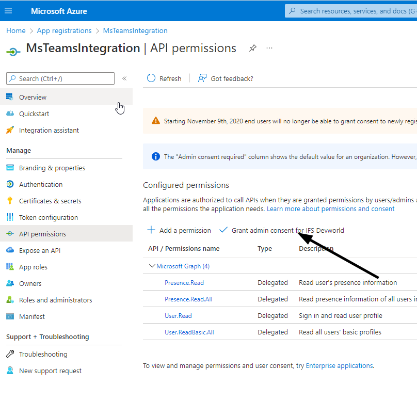
Task: Click the sidebar search field
Action: click(x=59, y=78)
